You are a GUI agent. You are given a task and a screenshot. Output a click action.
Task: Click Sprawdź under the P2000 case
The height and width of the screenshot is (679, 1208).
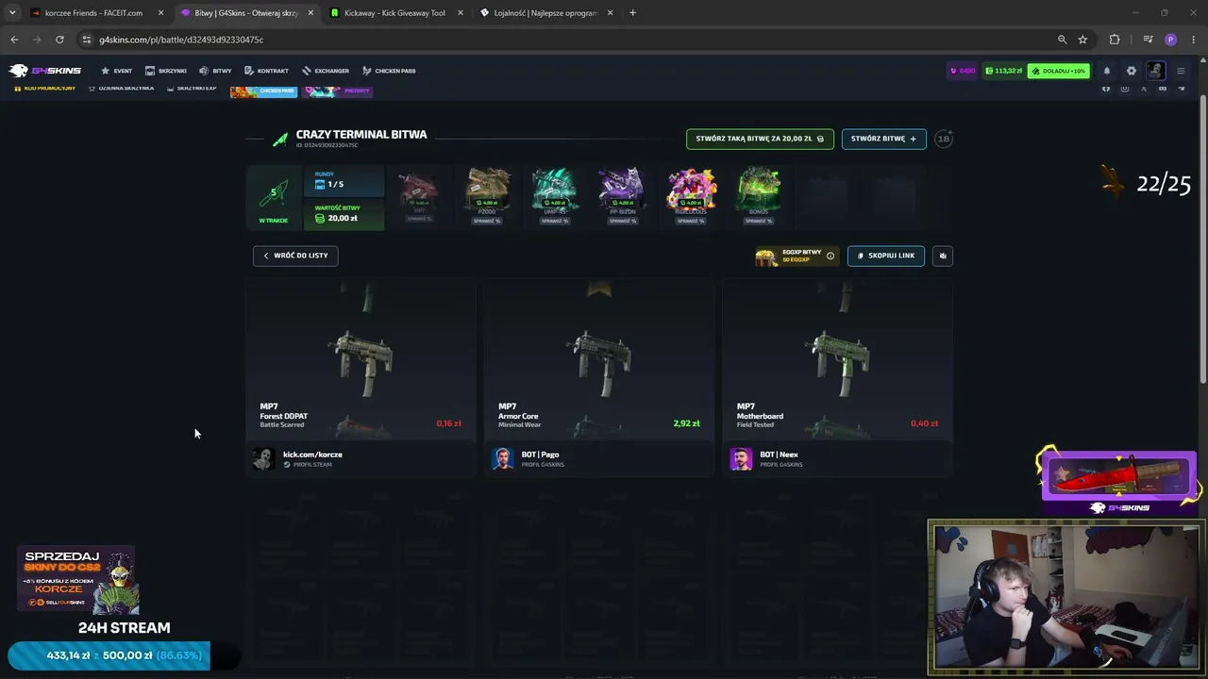[x=487, y=221]
